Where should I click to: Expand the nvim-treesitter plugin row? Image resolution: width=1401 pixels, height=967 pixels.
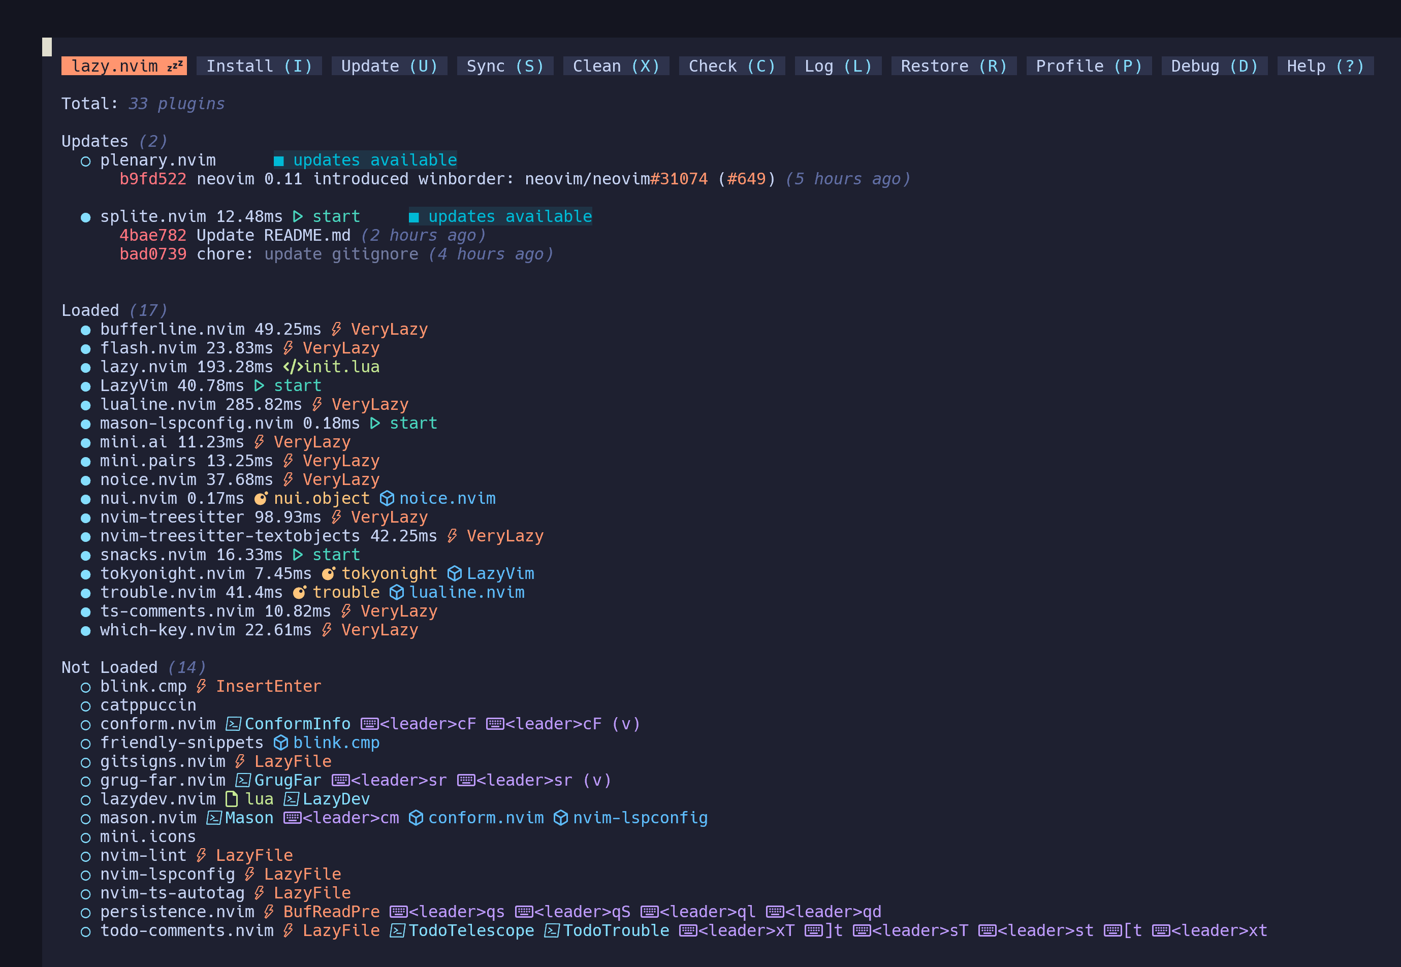254,517
